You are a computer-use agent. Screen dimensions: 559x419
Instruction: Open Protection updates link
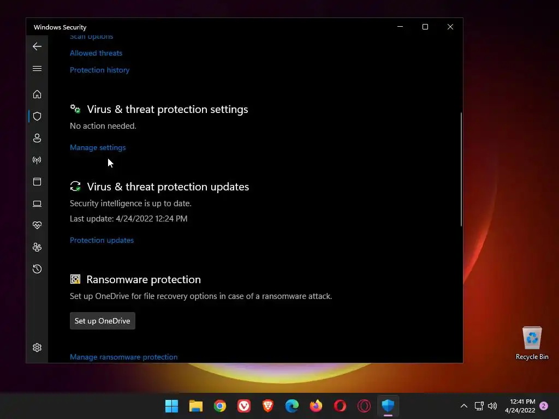tap(102, 240)
